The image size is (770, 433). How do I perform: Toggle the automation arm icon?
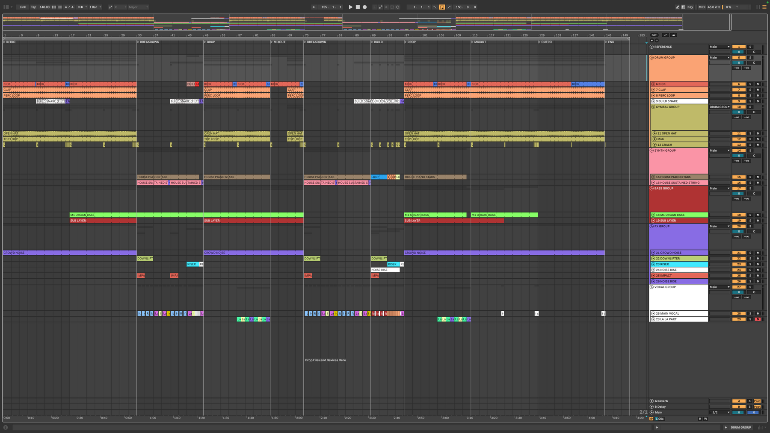[380, 7]
